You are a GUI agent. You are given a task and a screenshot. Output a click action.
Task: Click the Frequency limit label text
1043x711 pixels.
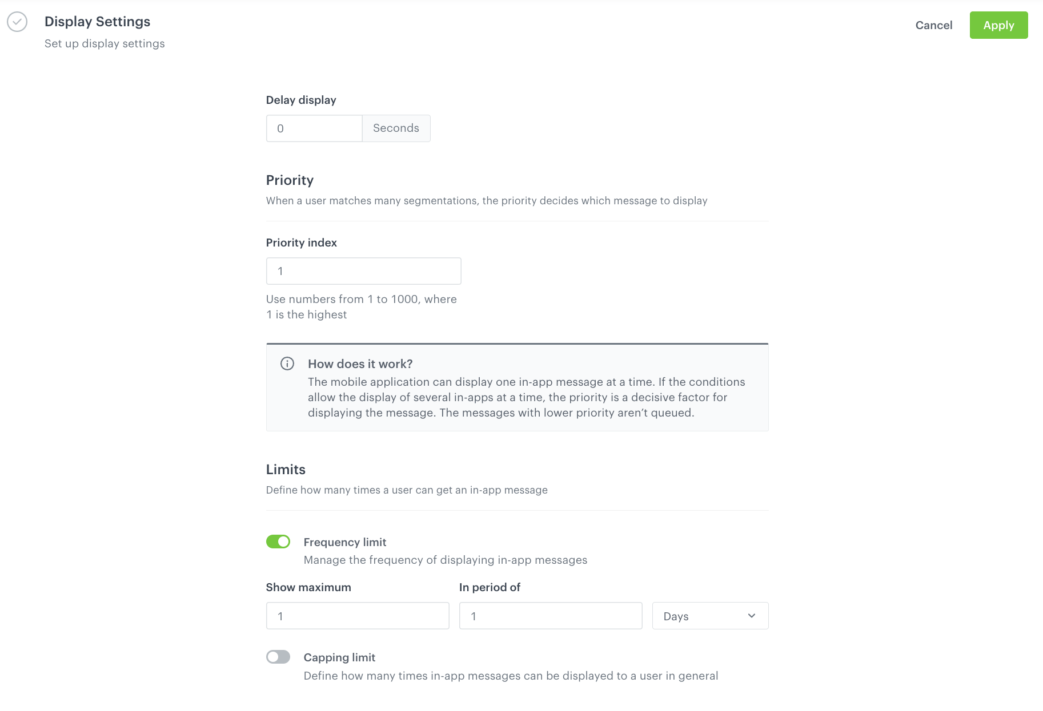(345, 542)
